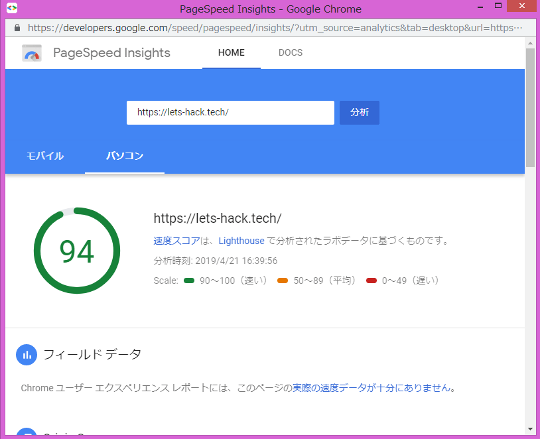Click the scrollbar up arrow
This screenshot has height=439, width=540.
pyautogui.click(x=530, y=43)
